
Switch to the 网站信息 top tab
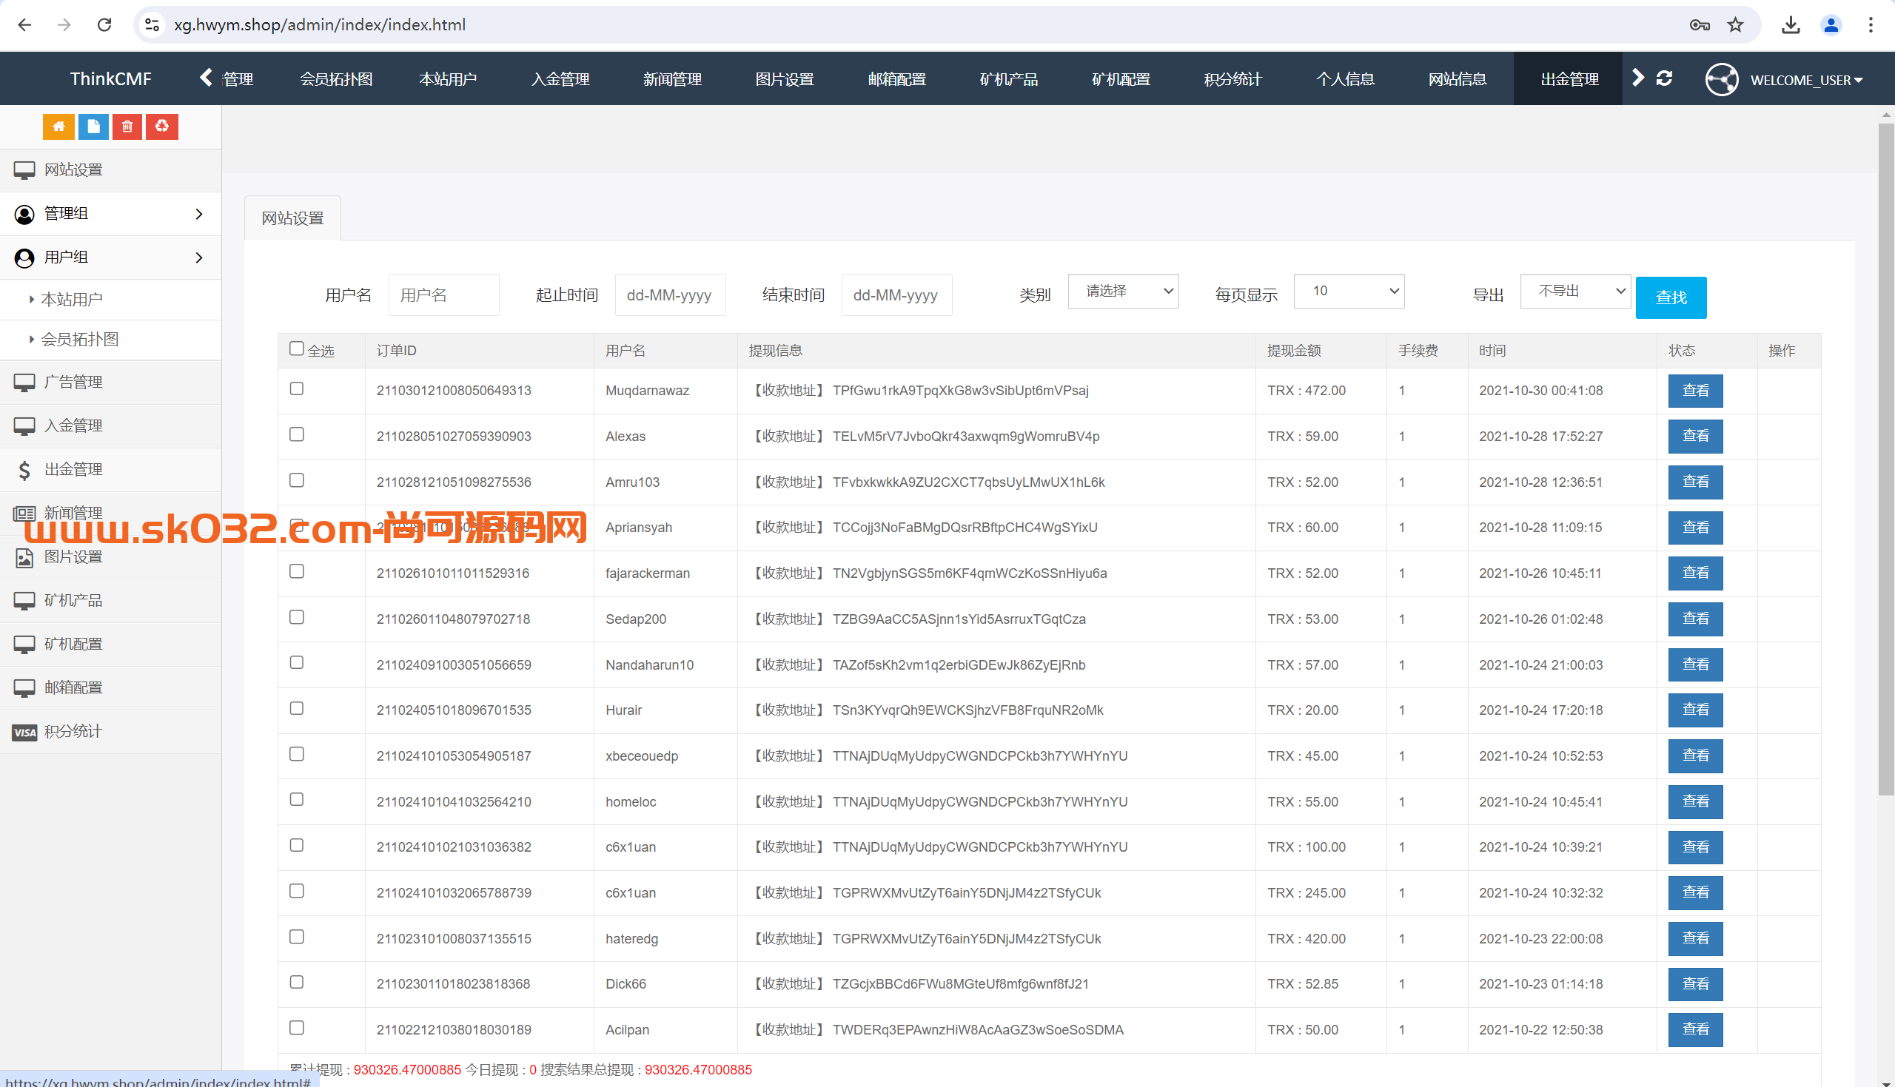click(x=1458, y=78)
